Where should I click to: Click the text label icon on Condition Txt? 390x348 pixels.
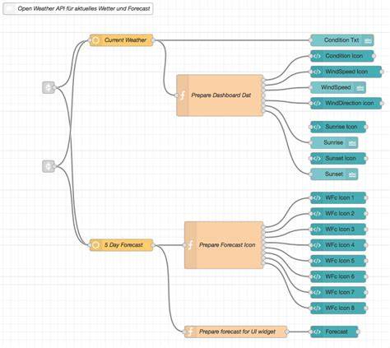pyautogui.click(x=368, y=40)
